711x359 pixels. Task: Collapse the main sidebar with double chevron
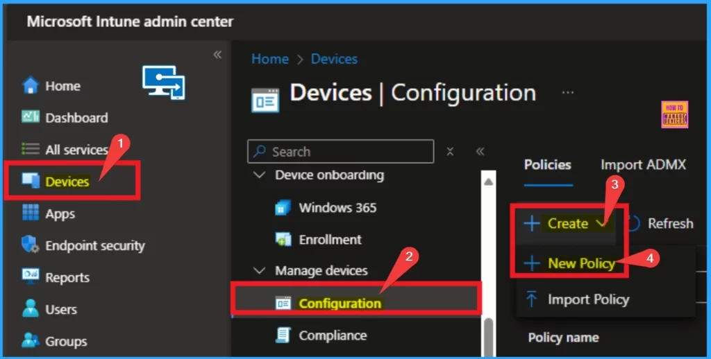(x=217, y=55)
